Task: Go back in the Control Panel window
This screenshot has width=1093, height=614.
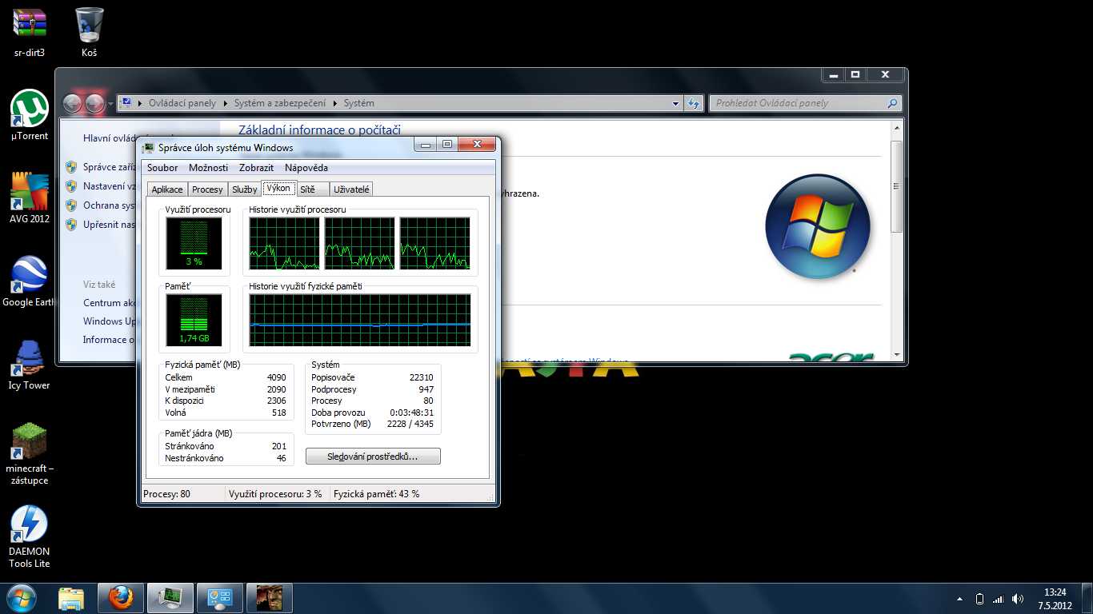Action: pos(72,103)
